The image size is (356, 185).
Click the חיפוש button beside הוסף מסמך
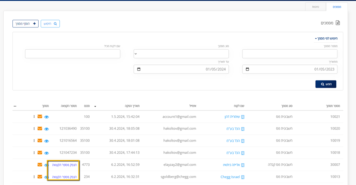coord(50,23)
